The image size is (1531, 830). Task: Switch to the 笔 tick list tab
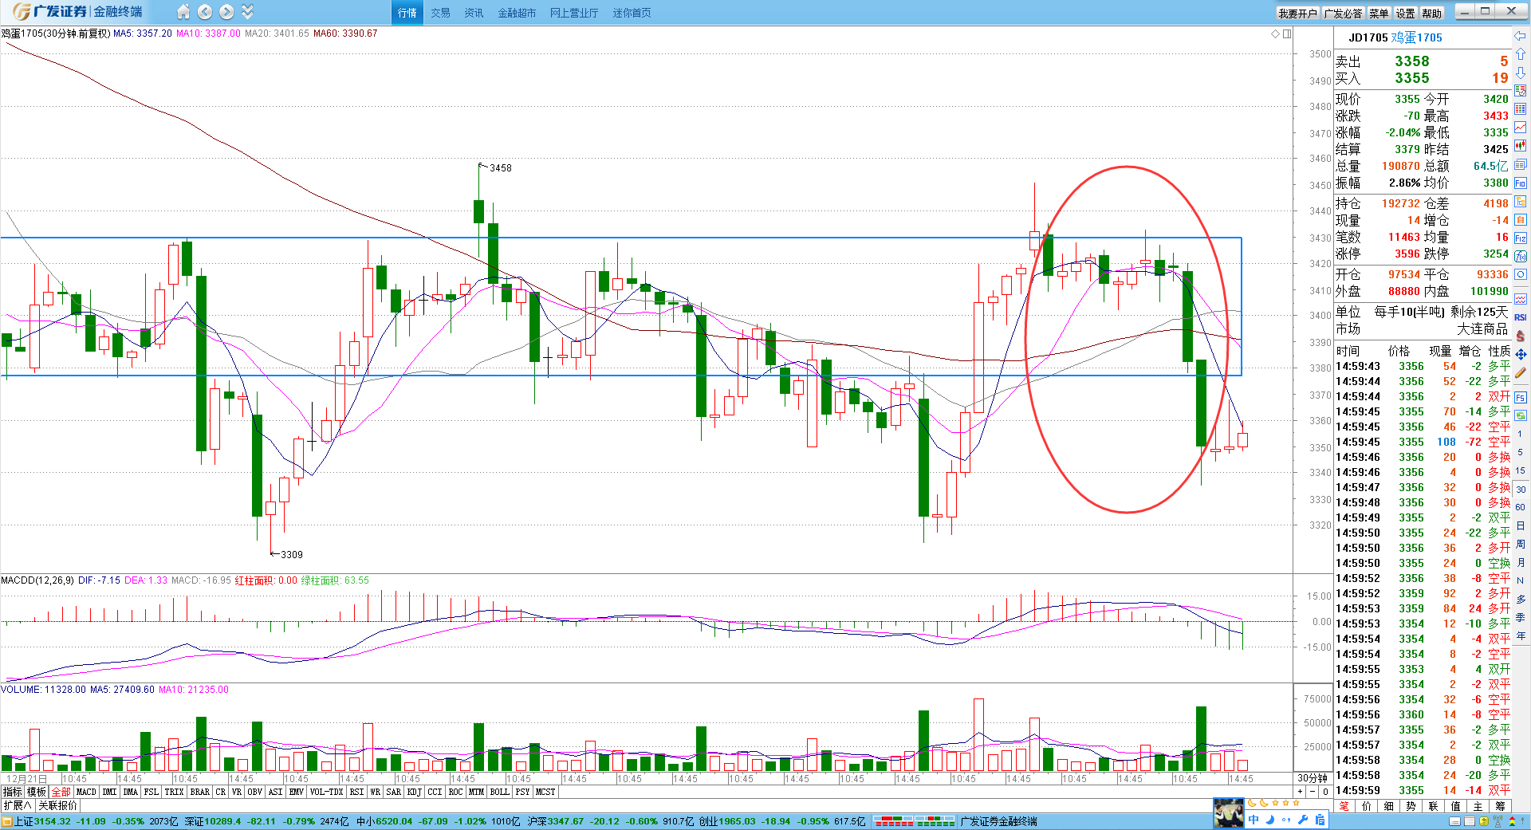[1344, 806]
